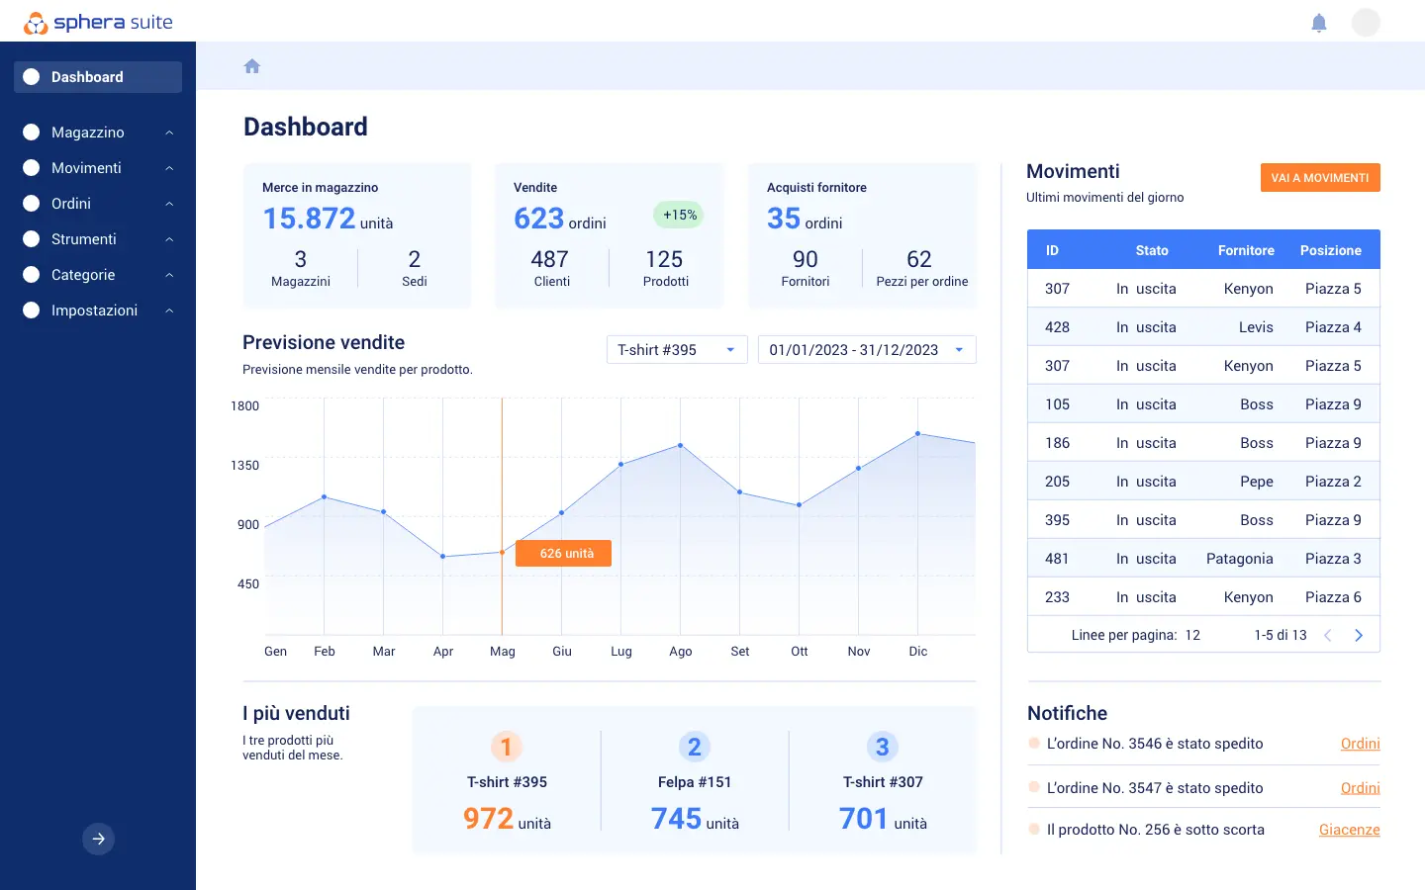The height and width of the screenshot is (890, 1425).
Task: Change Linee per pagina value 12
Action: [1192, 636]
